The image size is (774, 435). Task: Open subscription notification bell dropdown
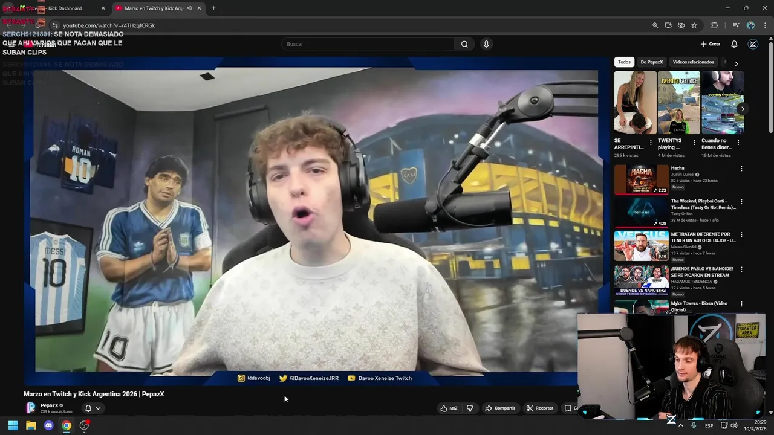[x=93, y=408]
